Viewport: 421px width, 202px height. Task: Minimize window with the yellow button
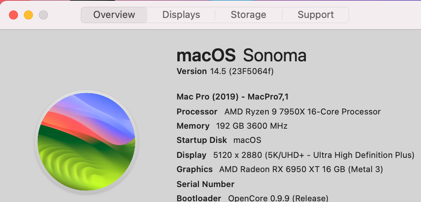28,15
